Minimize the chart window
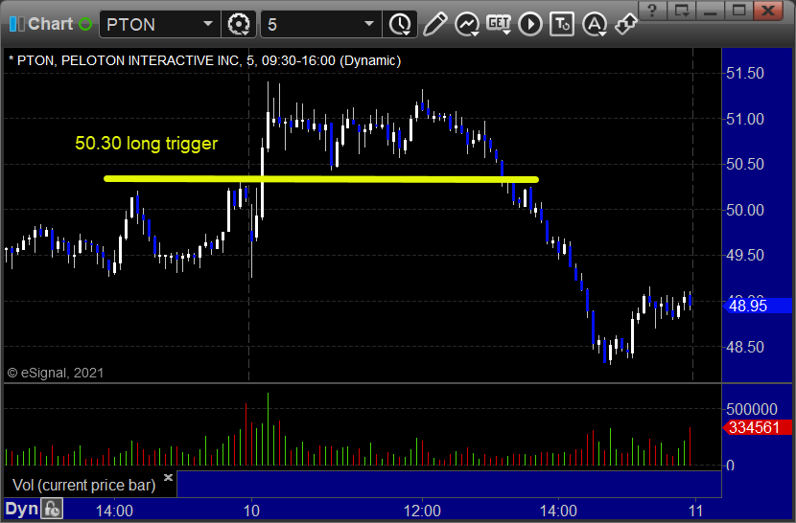Screen dimensions: 796x523 tap(711, 11)
